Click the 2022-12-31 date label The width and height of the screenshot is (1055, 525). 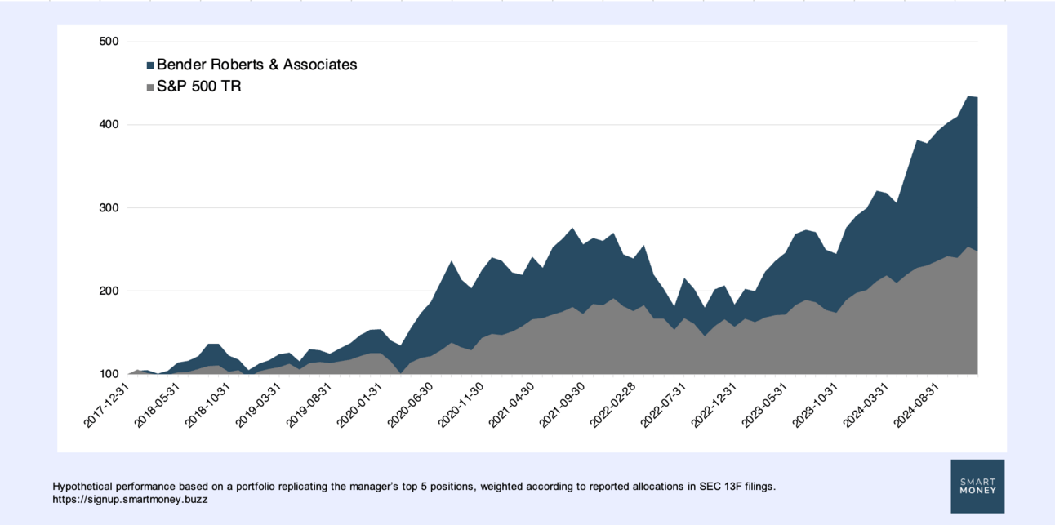coord(714,404)
